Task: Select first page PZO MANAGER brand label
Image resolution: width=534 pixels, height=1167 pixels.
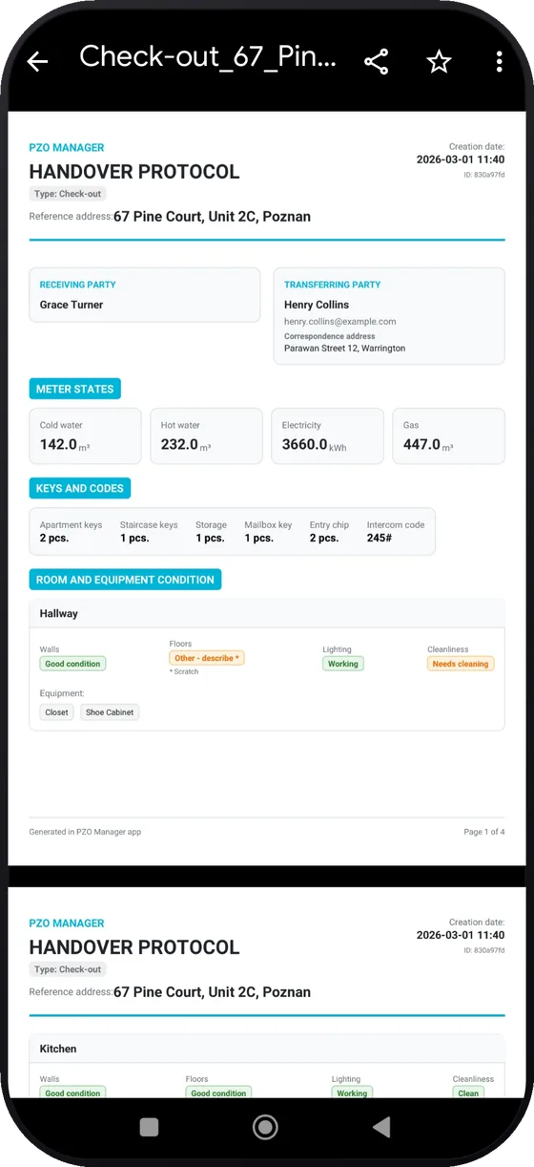Action: coord(67,148)
